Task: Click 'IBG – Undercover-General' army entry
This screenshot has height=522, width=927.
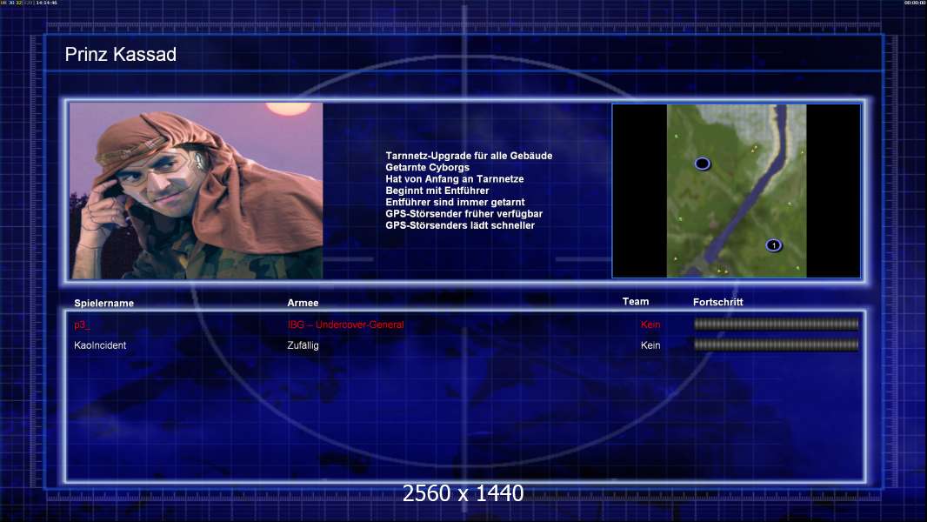Action: coord(346,325)
